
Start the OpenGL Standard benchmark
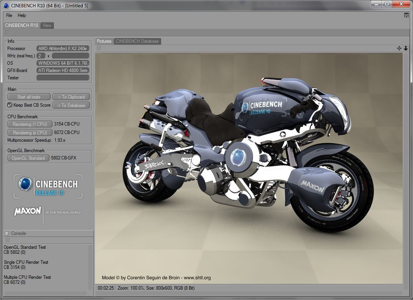(28, 158)
